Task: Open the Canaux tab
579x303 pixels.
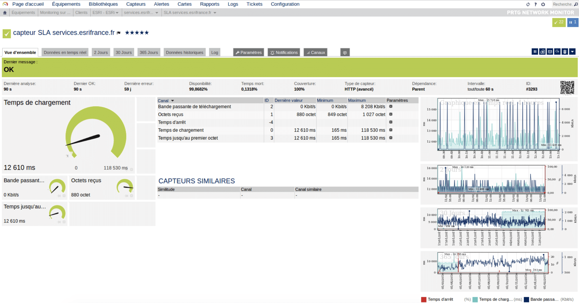Action: (x=316, y=52)
